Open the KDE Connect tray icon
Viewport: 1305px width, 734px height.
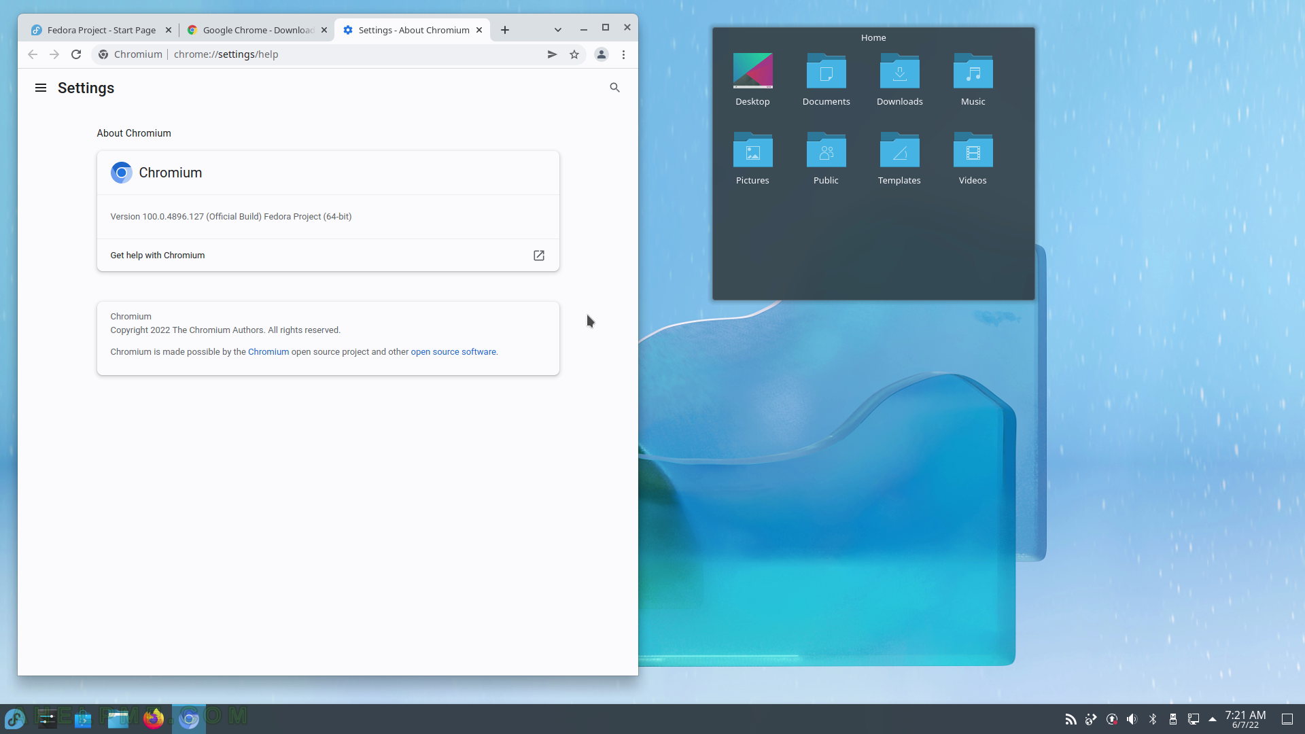tap(1091, 719)
